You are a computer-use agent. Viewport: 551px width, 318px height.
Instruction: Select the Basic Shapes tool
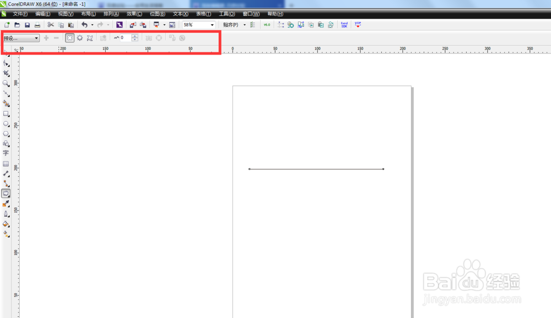click(x=6, y=144)
